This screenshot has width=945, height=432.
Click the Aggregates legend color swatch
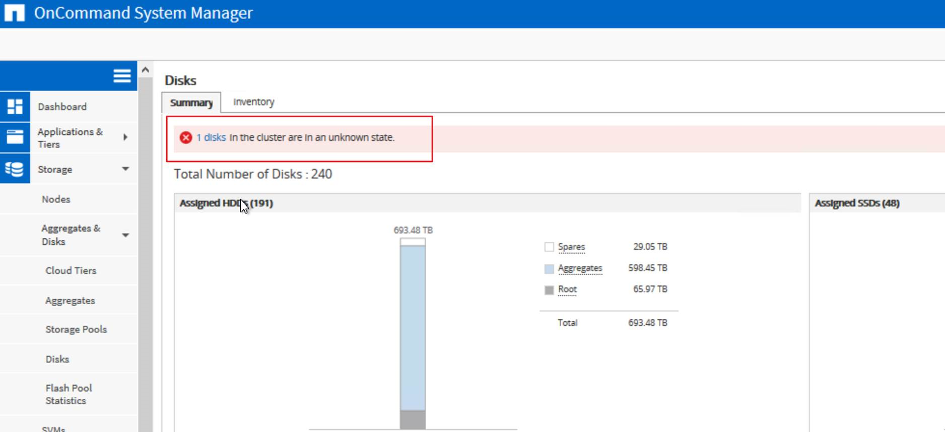(549, 269)
